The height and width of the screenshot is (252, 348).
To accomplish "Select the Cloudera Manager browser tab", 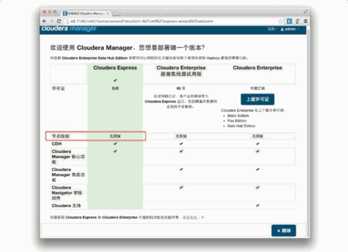I will coord(85,13).
